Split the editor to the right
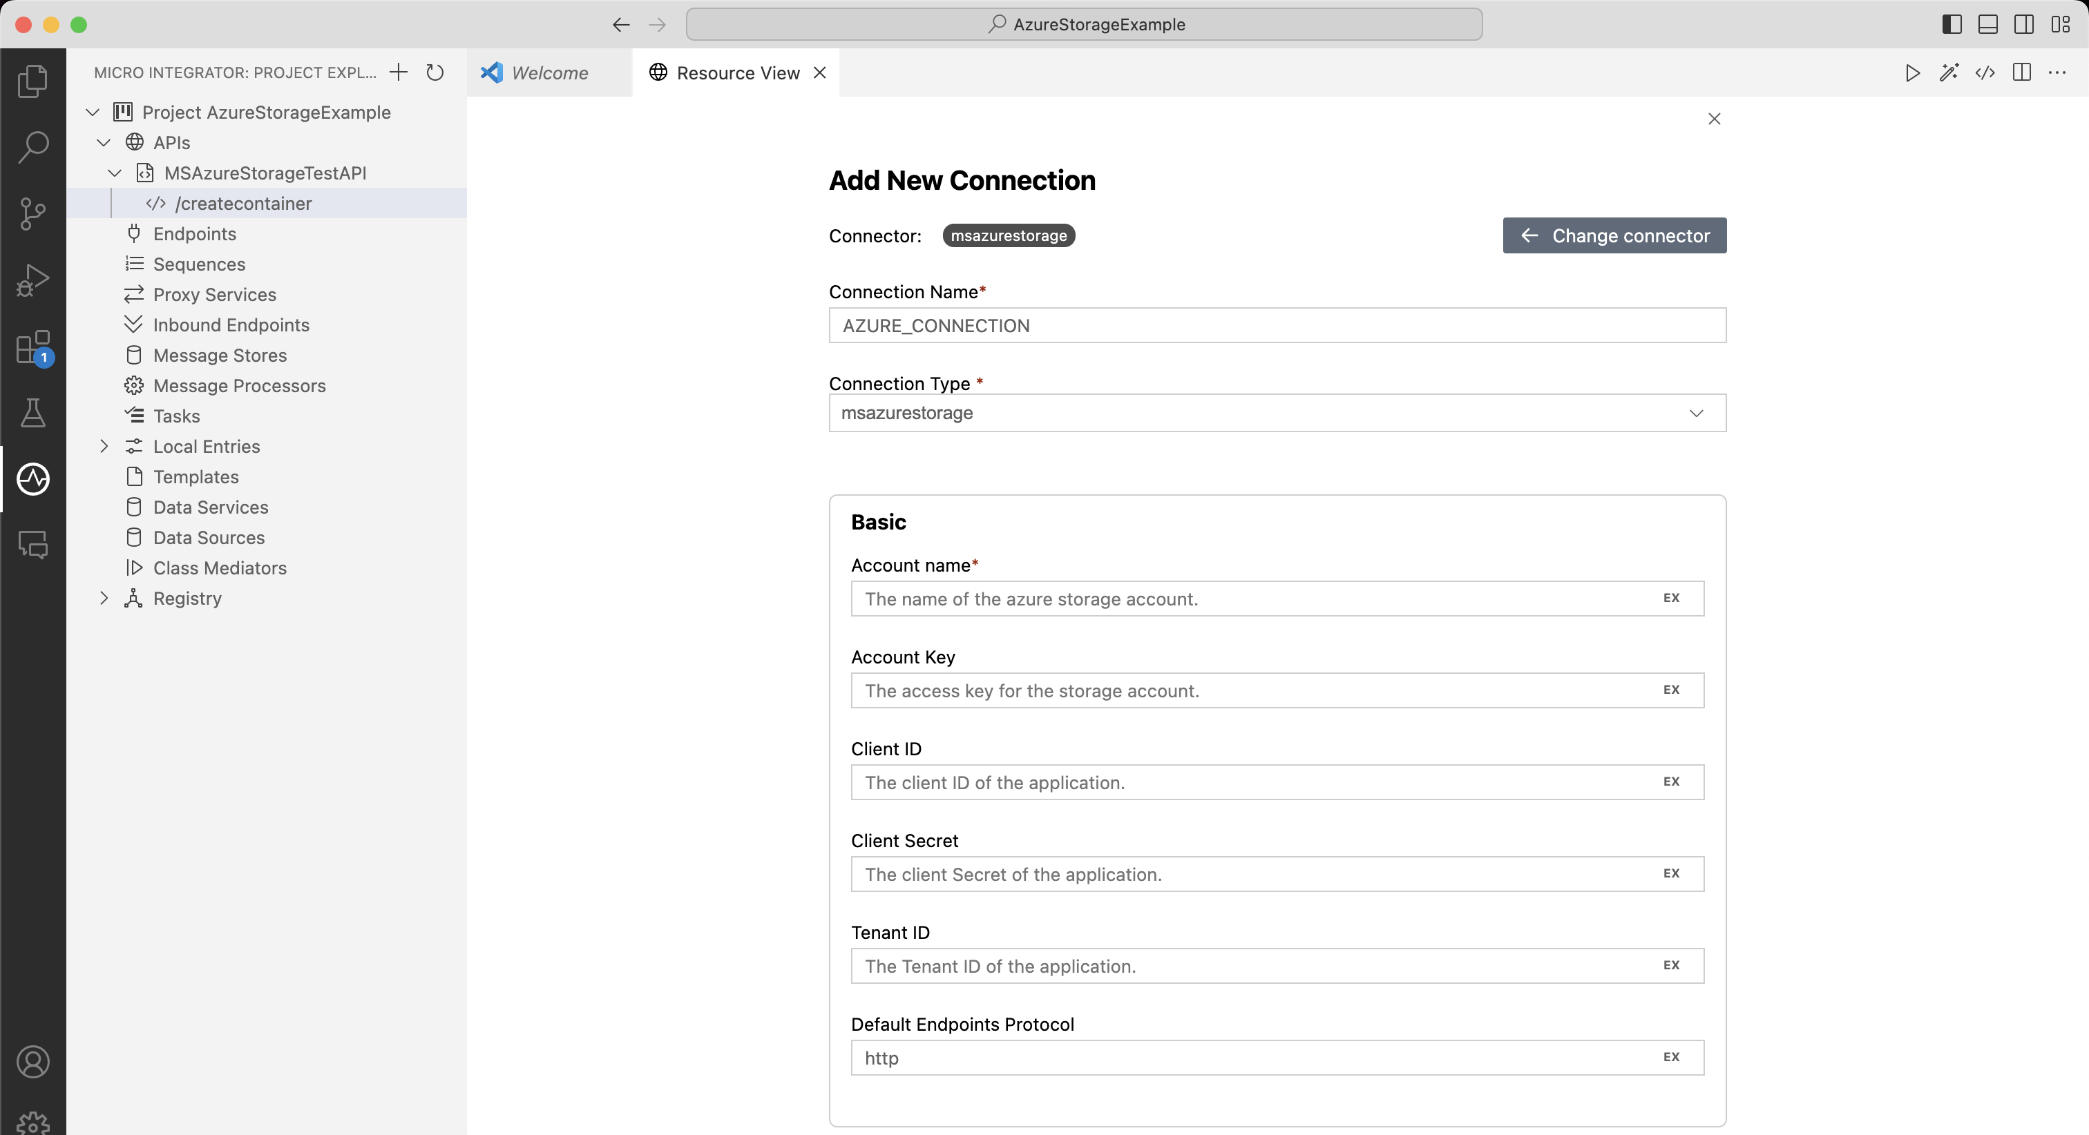Image resolution: width=2089 pixels, height=1135 pixels. click(2022, 73)
